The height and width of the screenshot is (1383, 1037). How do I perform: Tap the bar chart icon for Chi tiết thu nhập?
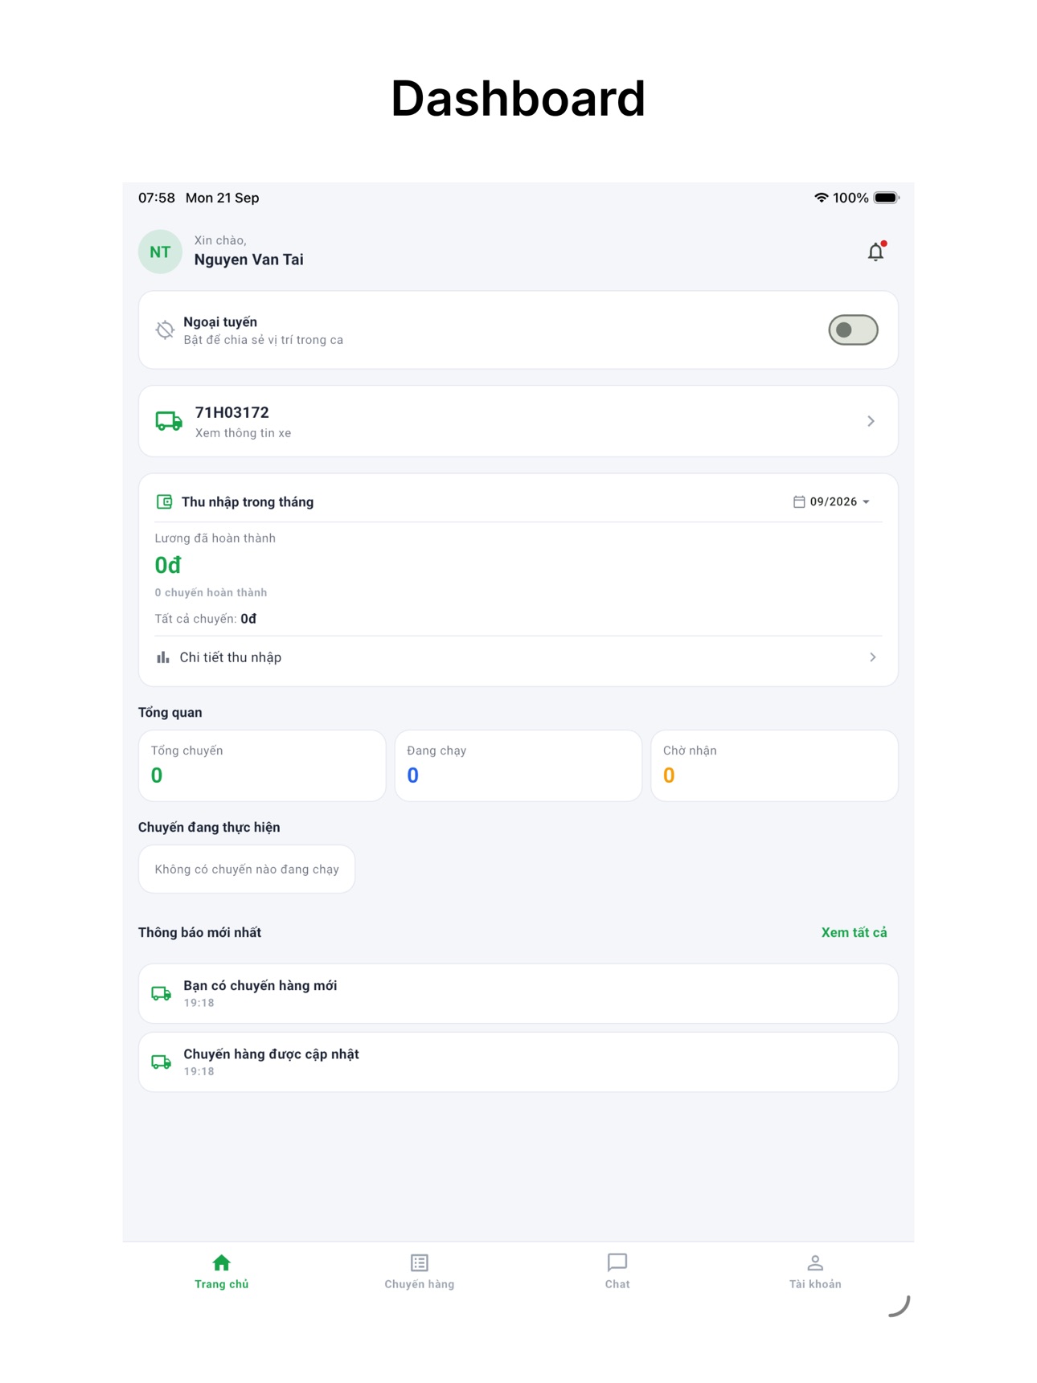(163, 657)
